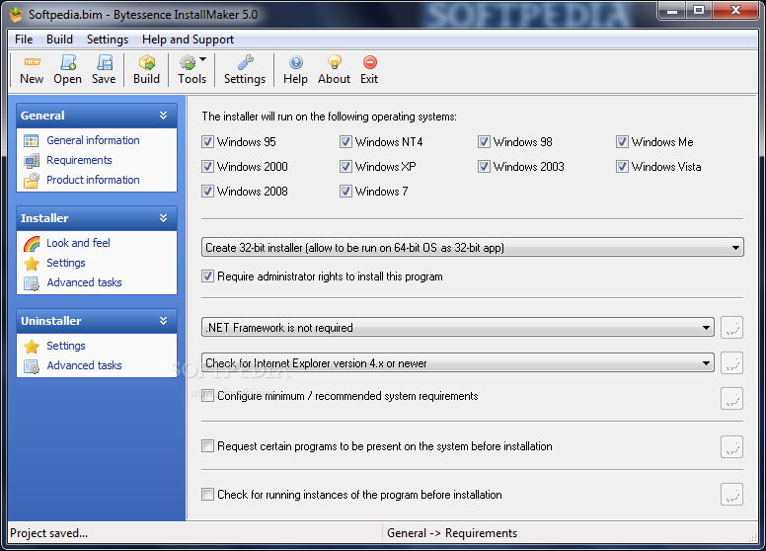The height and width of the screenshot is (551, 766).
Task: Collapse the General sidebar panel
Action: [163, 116]
